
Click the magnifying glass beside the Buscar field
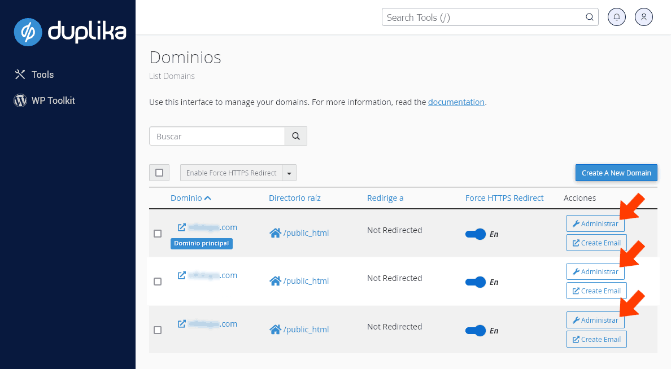pyautogui.click(x=295, y=136)
